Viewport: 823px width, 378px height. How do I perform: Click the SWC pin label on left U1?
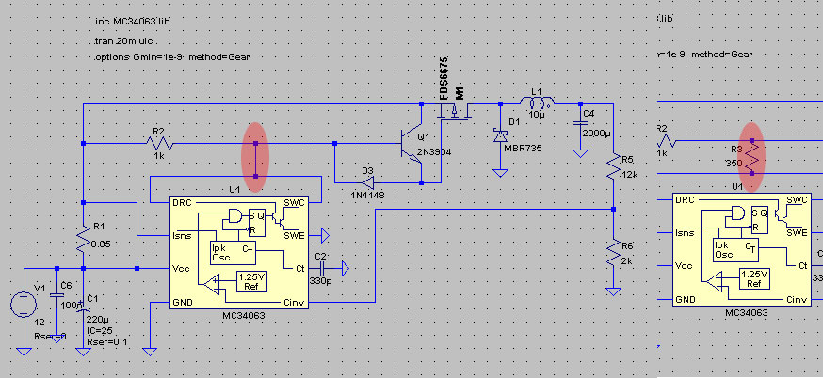tap(294, 202)
